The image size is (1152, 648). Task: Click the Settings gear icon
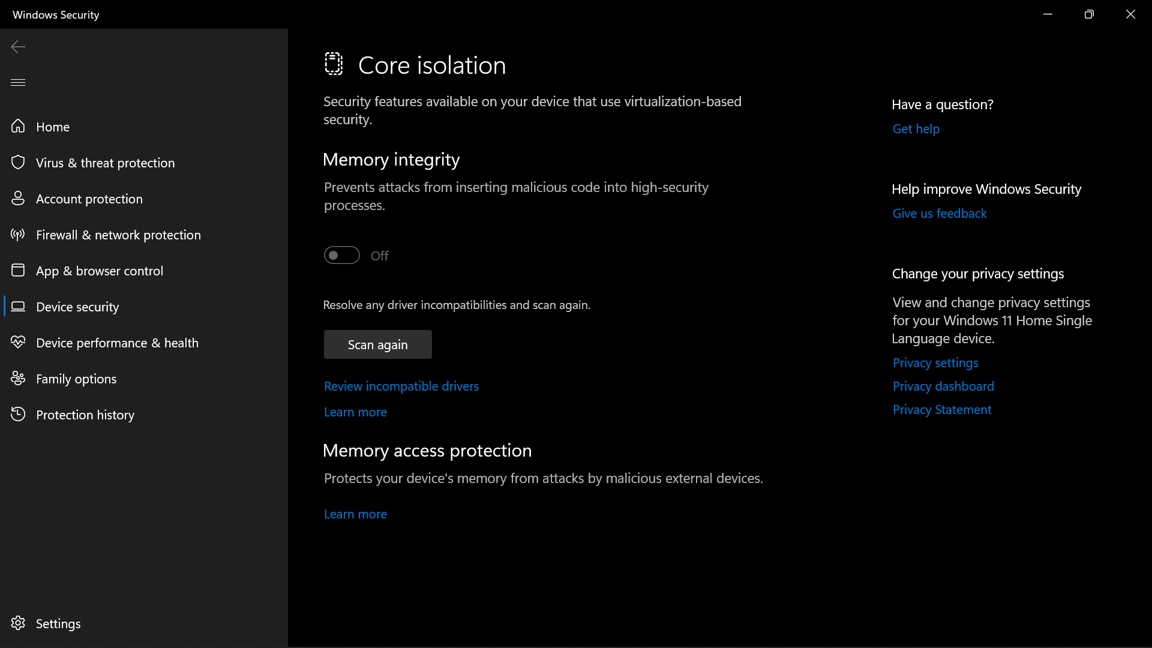[18, 623]
